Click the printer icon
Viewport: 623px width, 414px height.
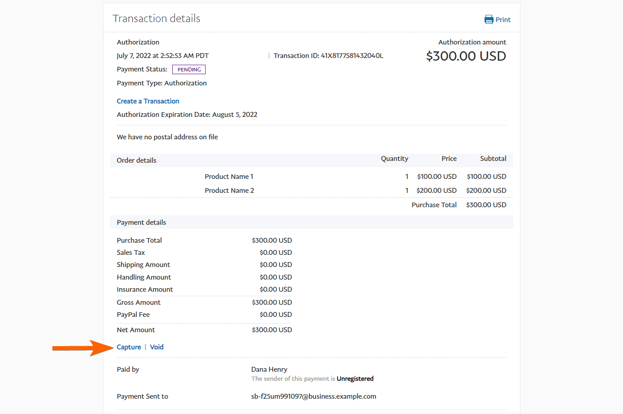point(489,19)
